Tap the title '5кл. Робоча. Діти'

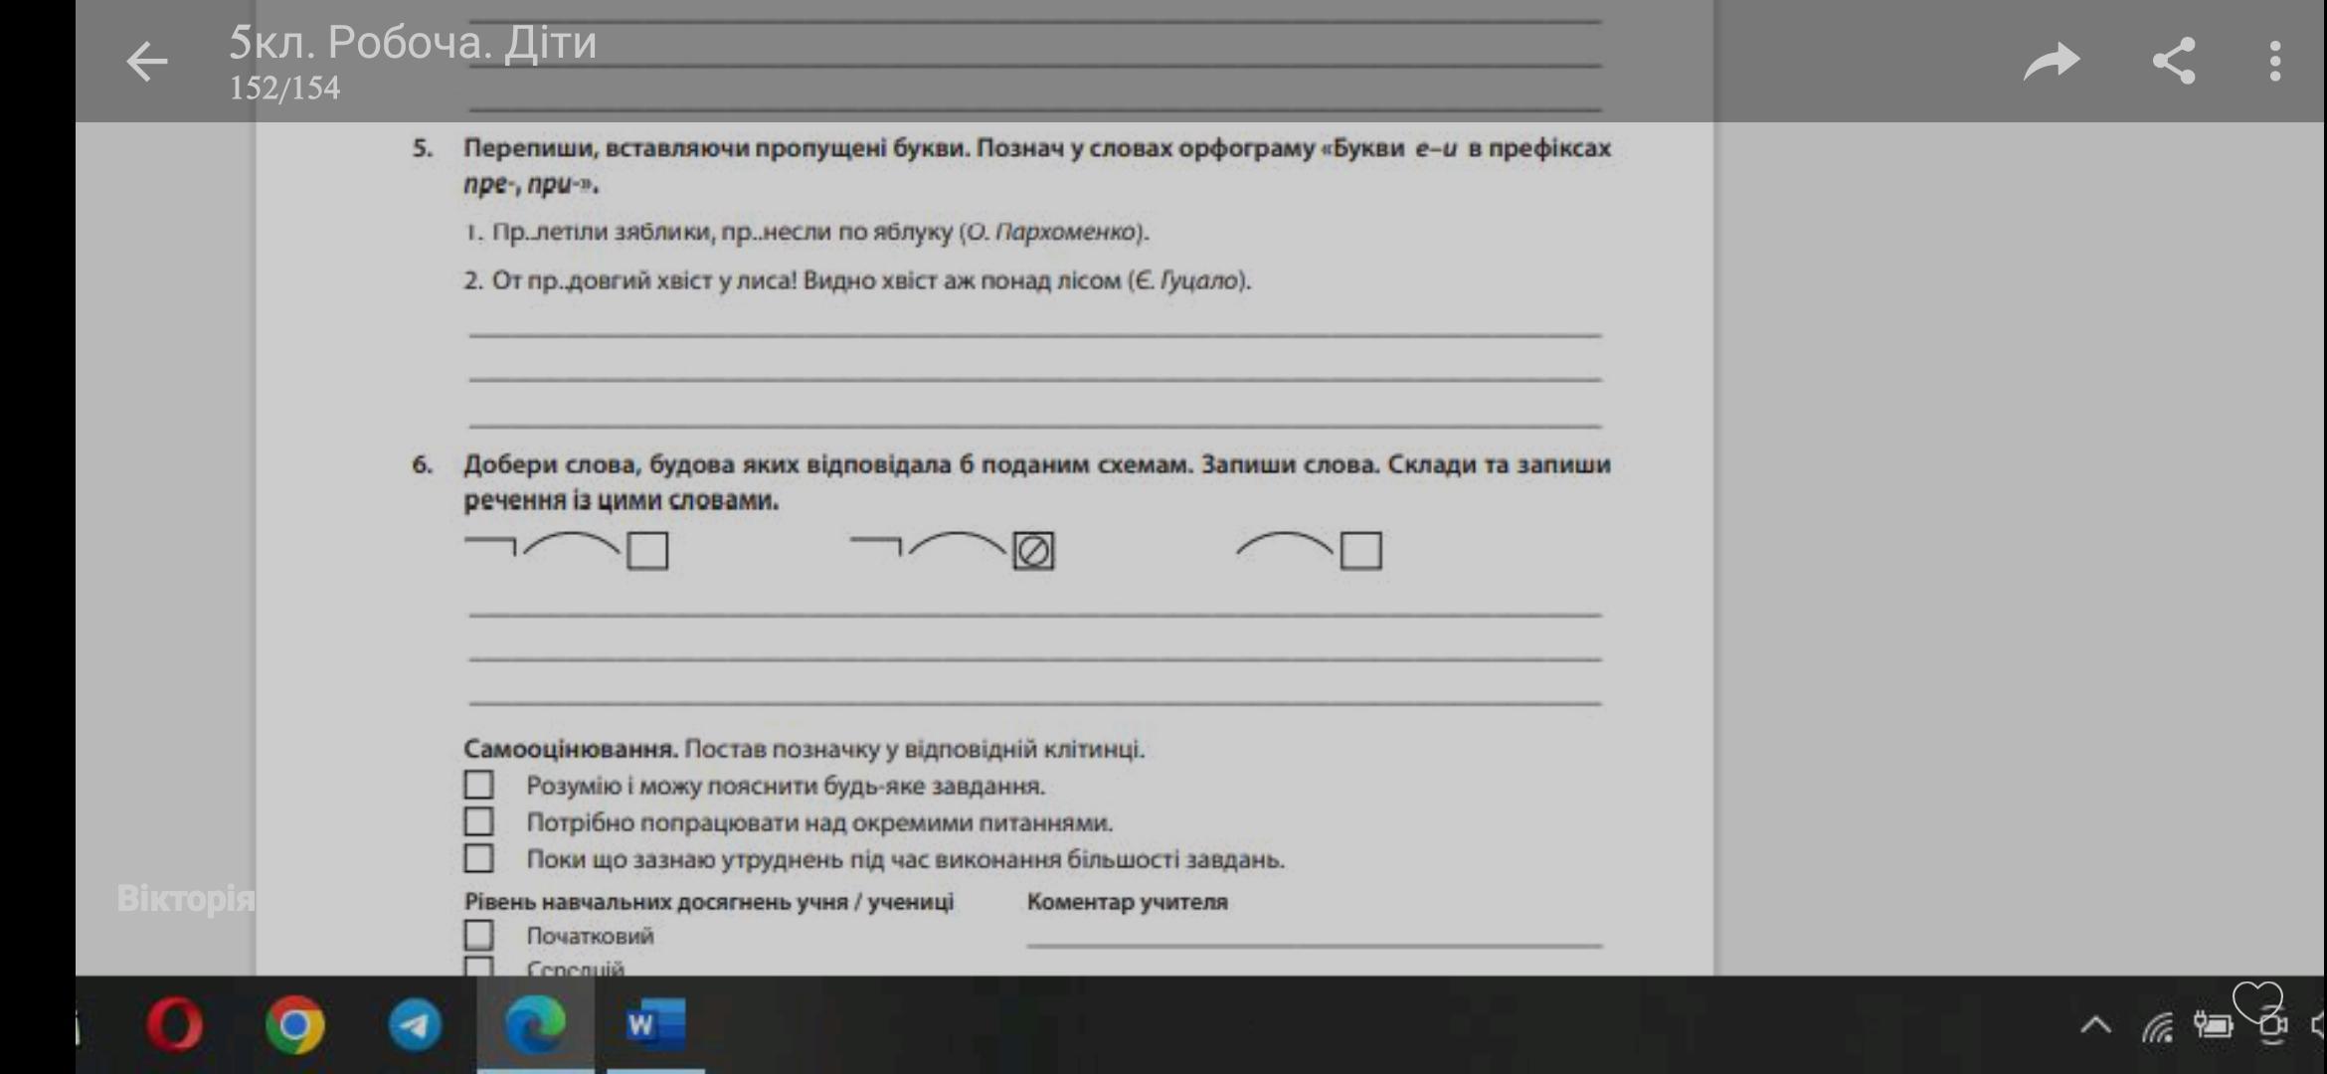tap(413, 42)
